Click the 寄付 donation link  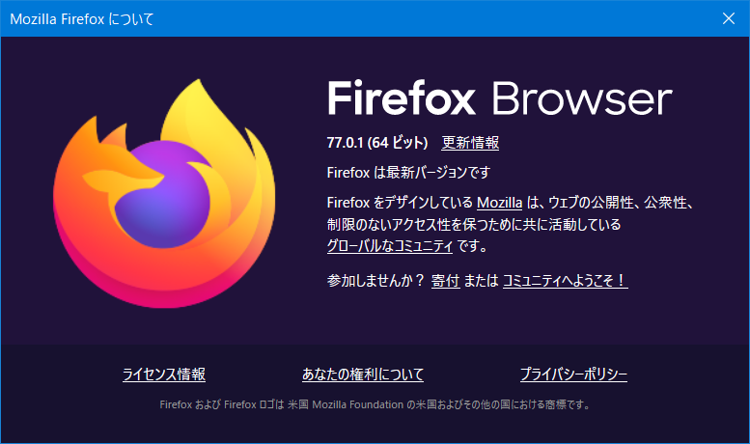click(445, 280)
